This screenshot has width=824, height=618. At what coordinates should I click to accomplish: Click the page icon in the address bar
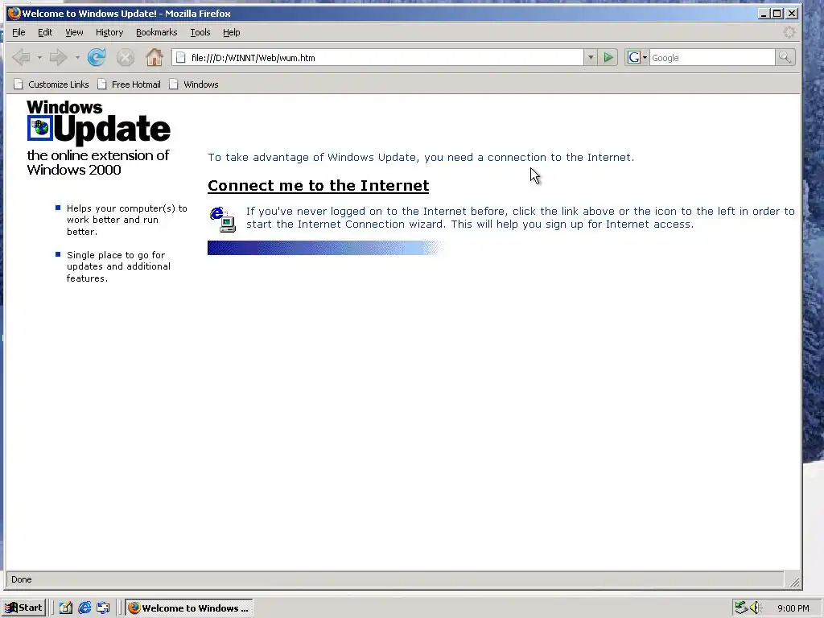(x=180, y=57)
